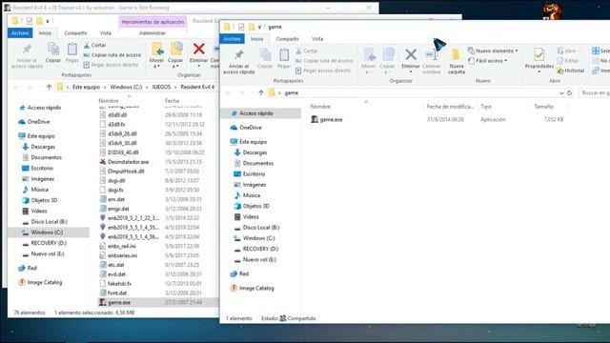
Task: Click Anclar al acceso rápido in Resident Evil 4 window
Action: pos(27,56)
